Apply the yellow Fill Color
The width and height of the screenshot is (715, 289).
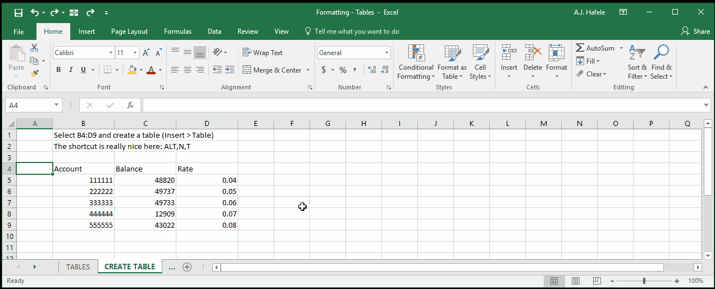pos(132,70)
